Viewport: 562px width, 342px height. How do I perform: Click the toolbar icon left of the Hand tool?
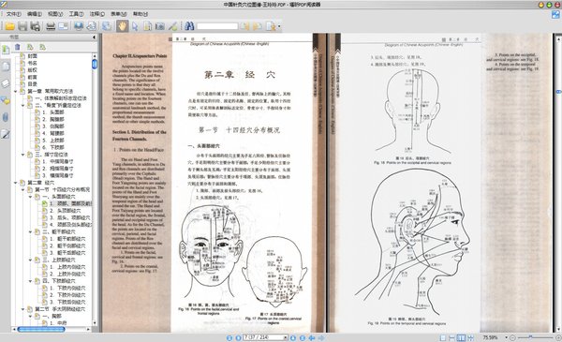(107, 26)
